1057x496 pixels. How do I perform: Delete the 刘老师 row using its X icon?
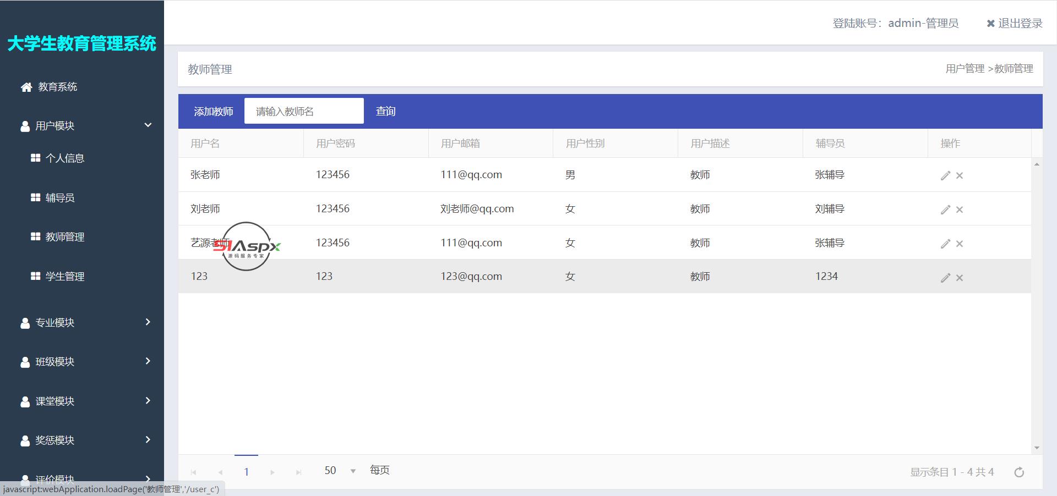pos(960,210)
